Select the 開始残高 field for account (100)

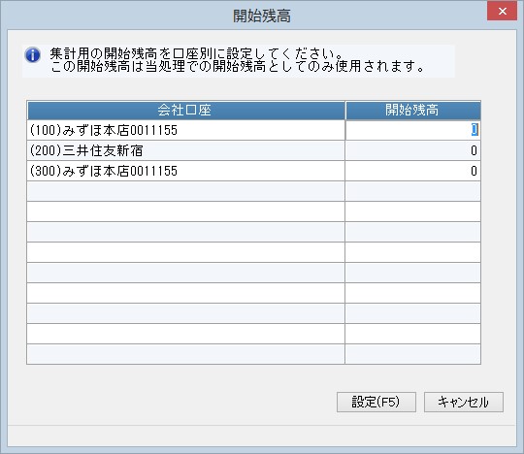click(x=413, y=130)
